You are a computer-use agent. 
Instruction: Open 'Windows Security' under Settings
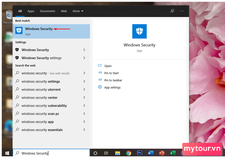click(x=51, y=50)
